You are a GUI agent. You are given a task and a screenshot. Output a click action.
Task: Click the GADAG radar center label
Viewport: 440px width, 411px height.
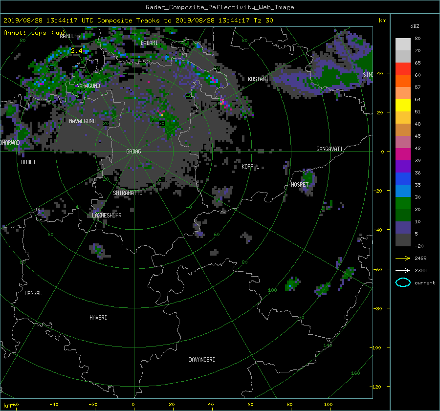(133, 151)
